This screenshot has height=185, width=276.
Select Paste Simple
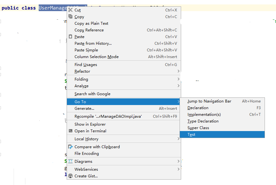124,50
